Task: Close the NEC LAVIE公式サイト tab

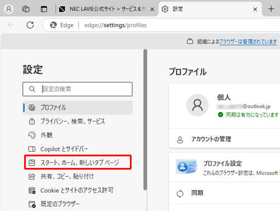Action: (152, 9)
